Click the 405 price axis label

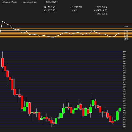124,61
